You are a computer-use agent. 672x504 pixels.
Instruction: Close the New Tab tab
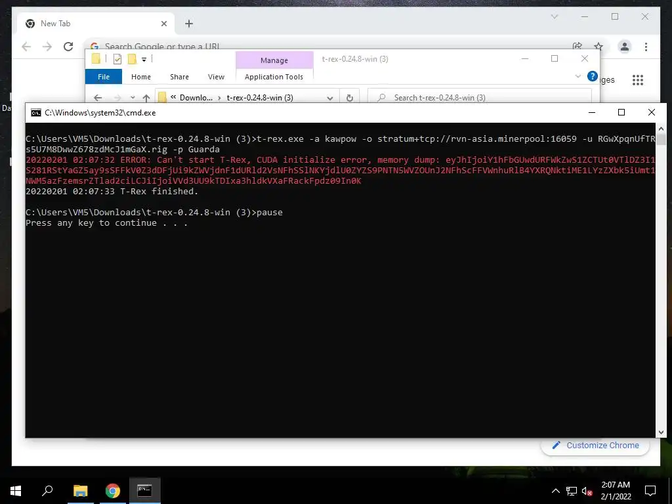(x=163, y=24)
